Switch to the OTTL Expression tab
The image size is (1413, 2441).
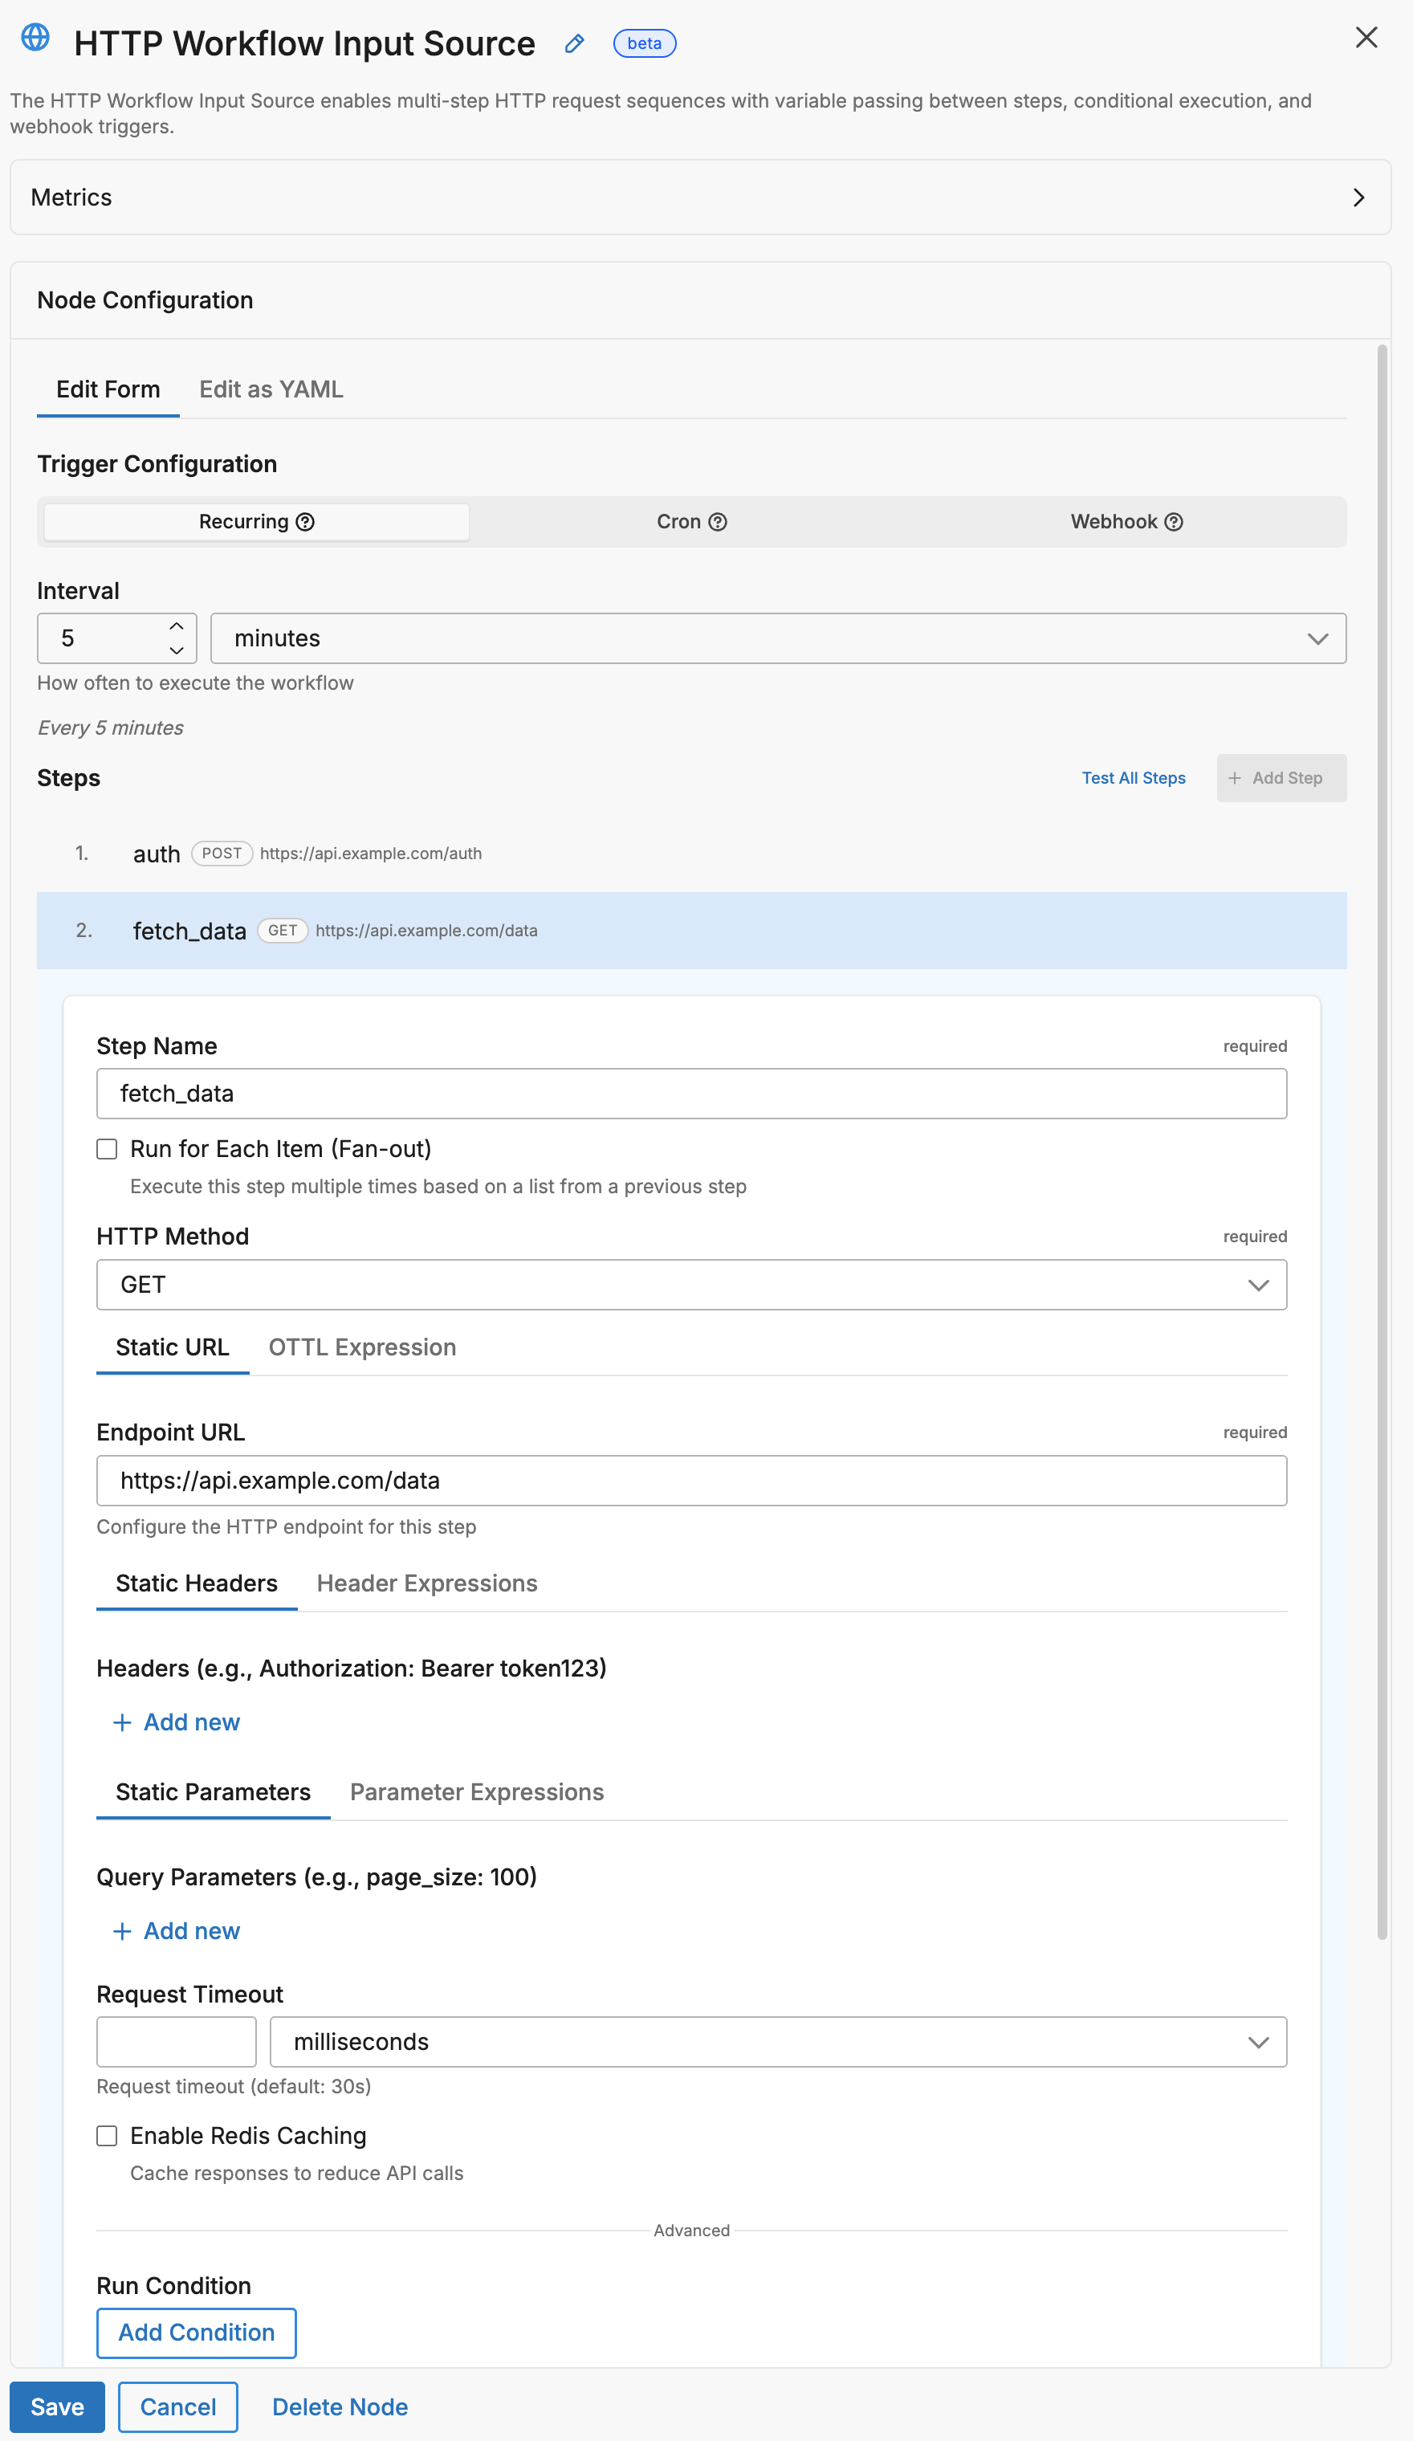(362, 1347)
